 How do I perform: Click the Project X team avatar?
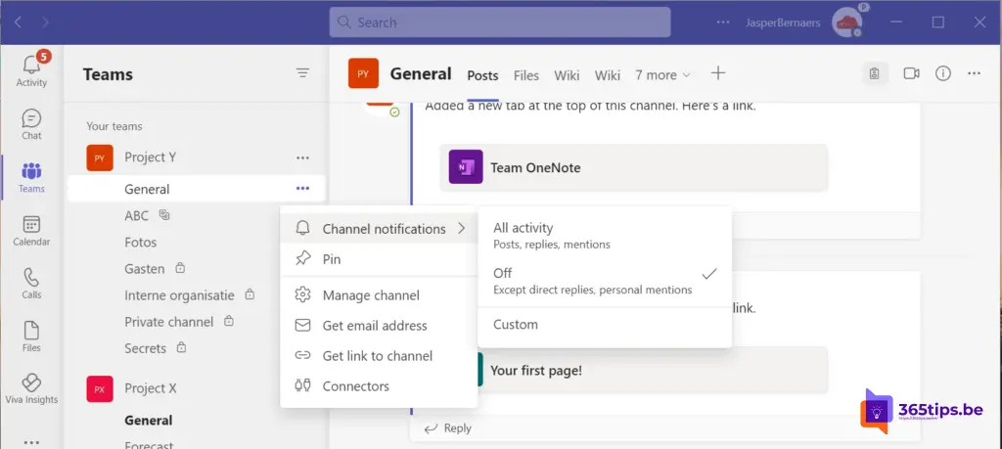click(x=100, y=389)
